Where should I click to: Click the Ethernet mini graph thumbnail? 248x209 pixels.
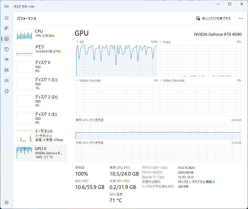(x=25, y=136)
